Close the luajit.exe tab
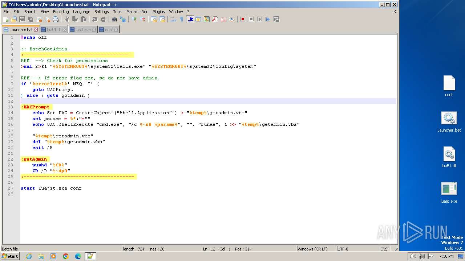 94,30
